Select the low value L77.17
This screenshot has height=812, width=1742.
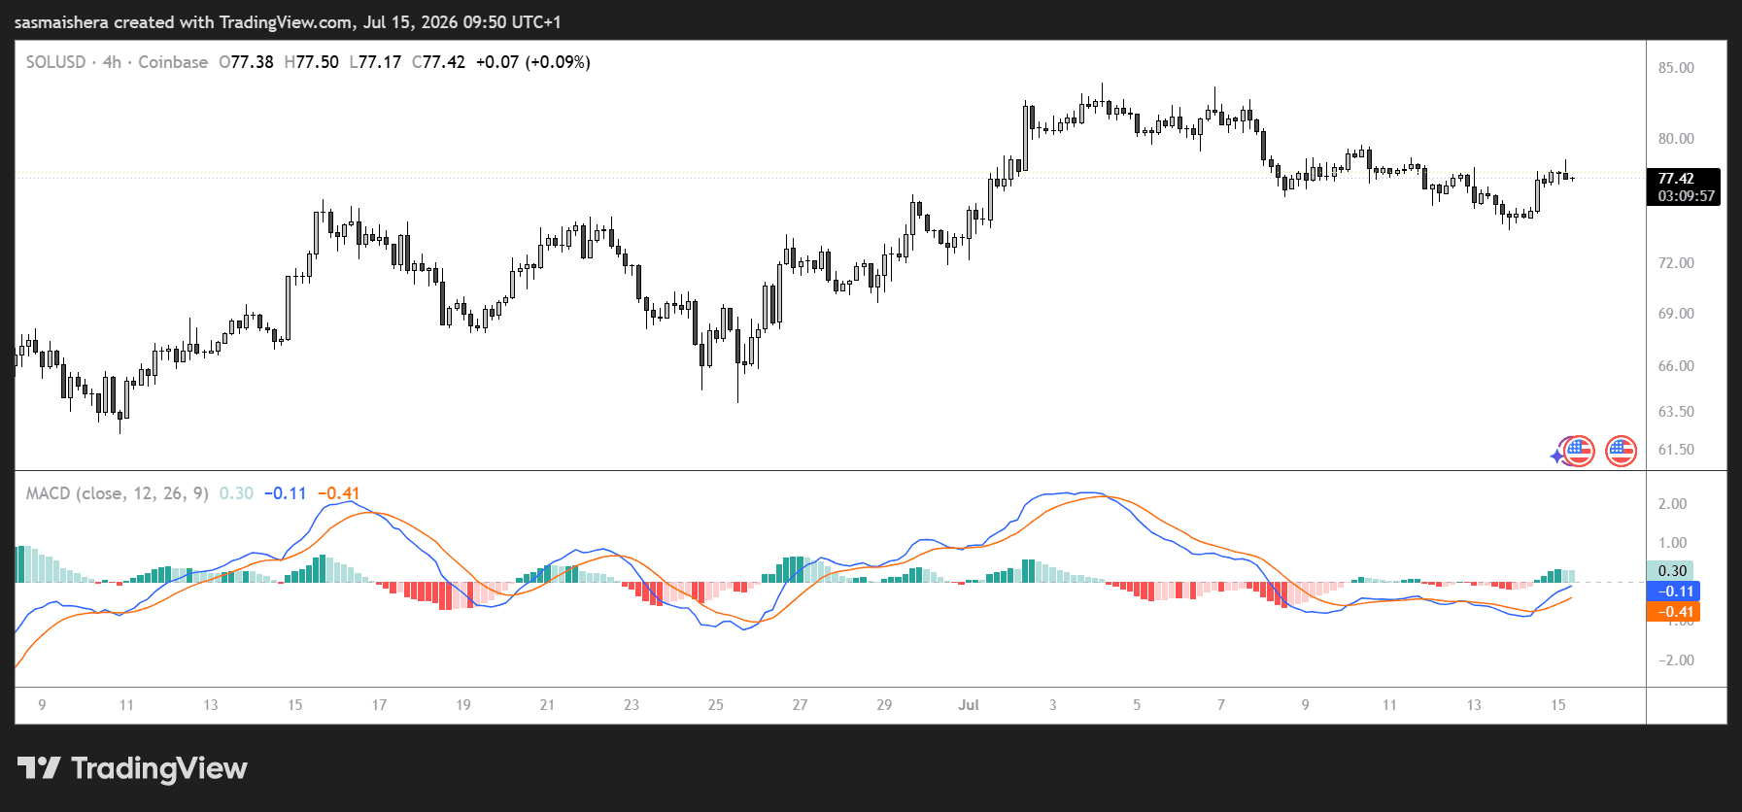pos(375,62)
